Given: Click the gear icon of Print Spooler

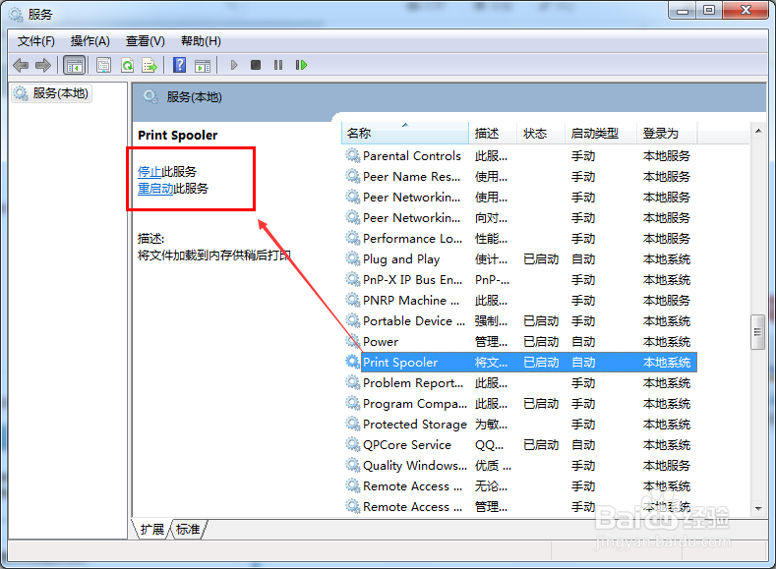Looking at the screenshot, I should [x=352, y=362].
